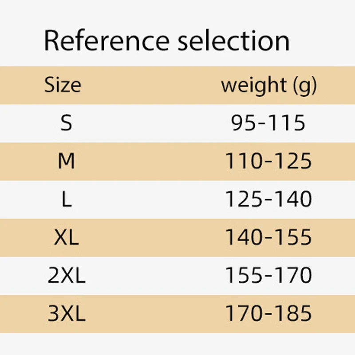This screenshot has width=355, height=355.
Task: Click the word "selection" in the title
Action: (233, 41)
